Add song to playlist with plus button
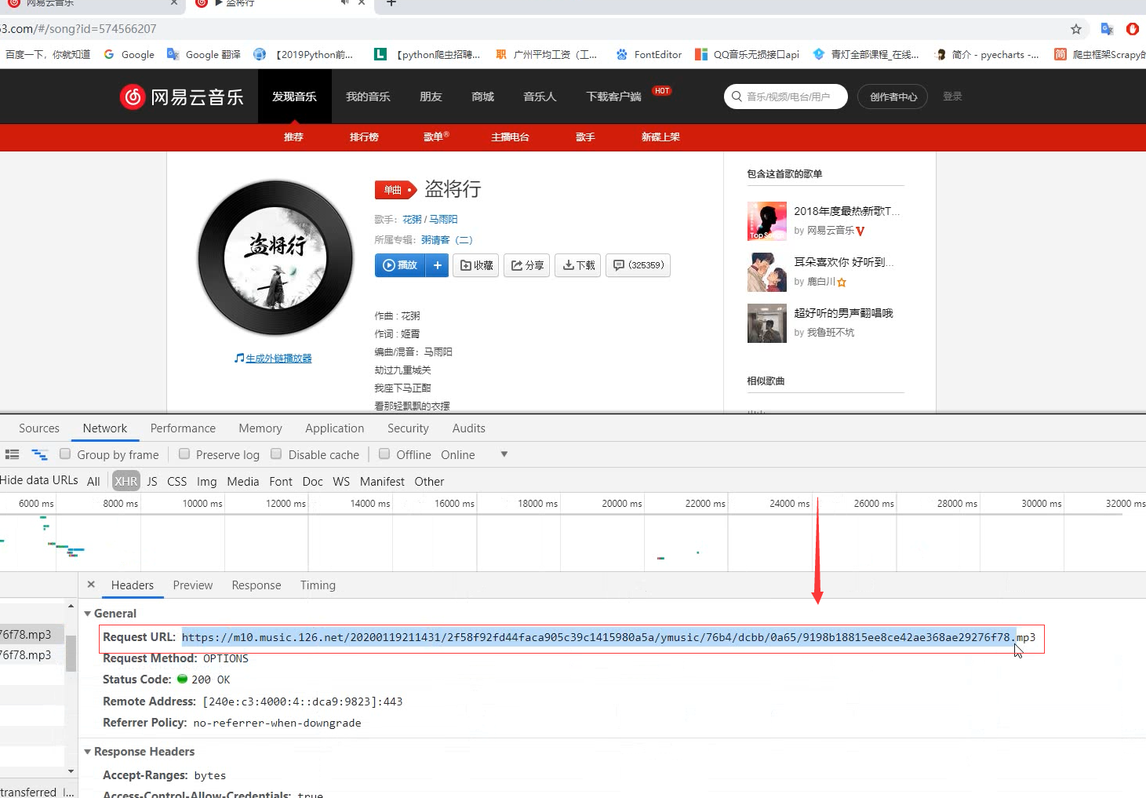Screen dimensions: 1146x798 [x=437, y=265]
